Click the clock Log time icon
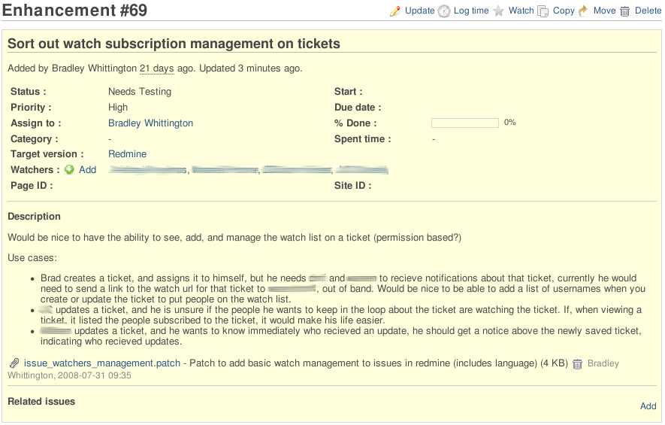 pyautogui.click(x=444, y=11)
